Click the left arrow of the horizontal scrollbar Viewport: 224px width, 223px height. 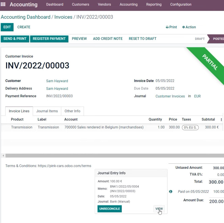[3, 156]
